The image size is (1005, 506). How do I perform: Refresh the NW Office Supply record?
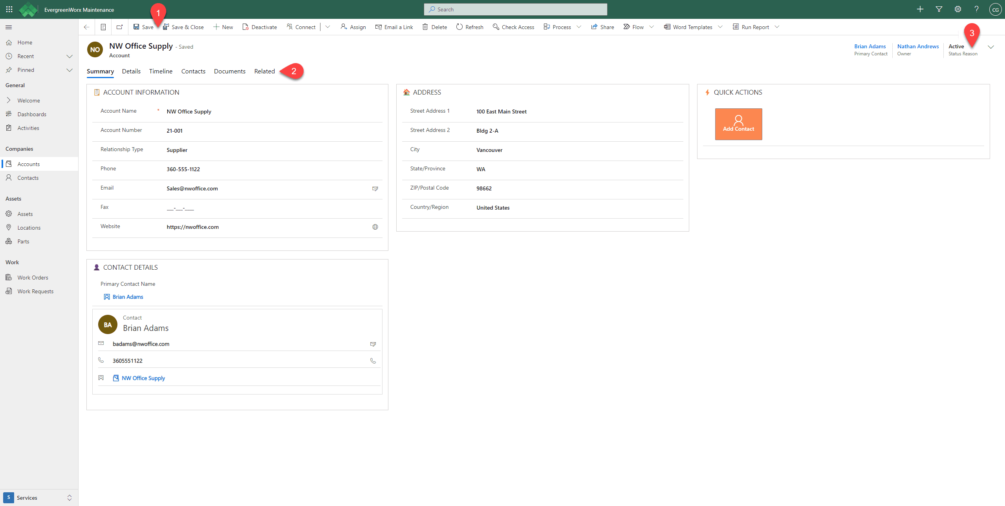pos(459,27)
